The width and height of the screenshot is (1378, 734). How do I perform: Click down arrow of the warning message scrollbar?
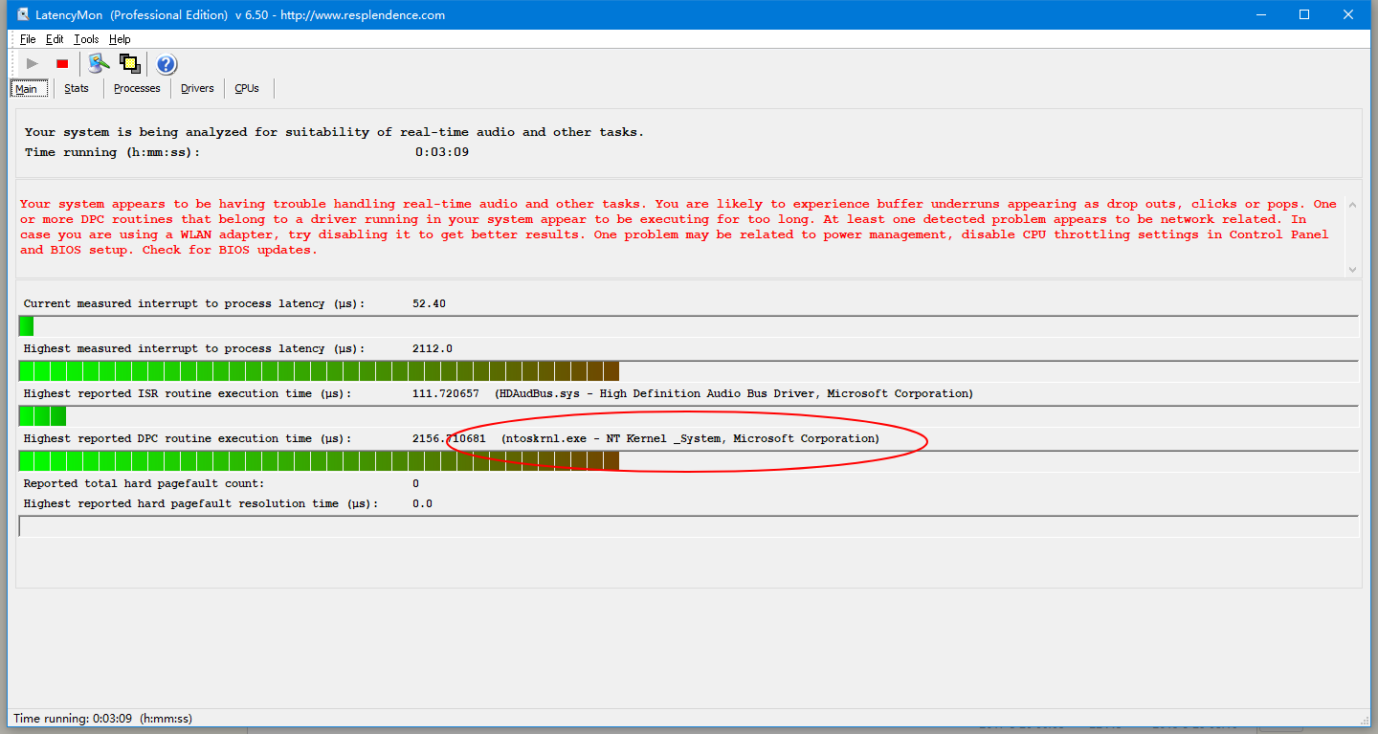tap(1352, 269)
